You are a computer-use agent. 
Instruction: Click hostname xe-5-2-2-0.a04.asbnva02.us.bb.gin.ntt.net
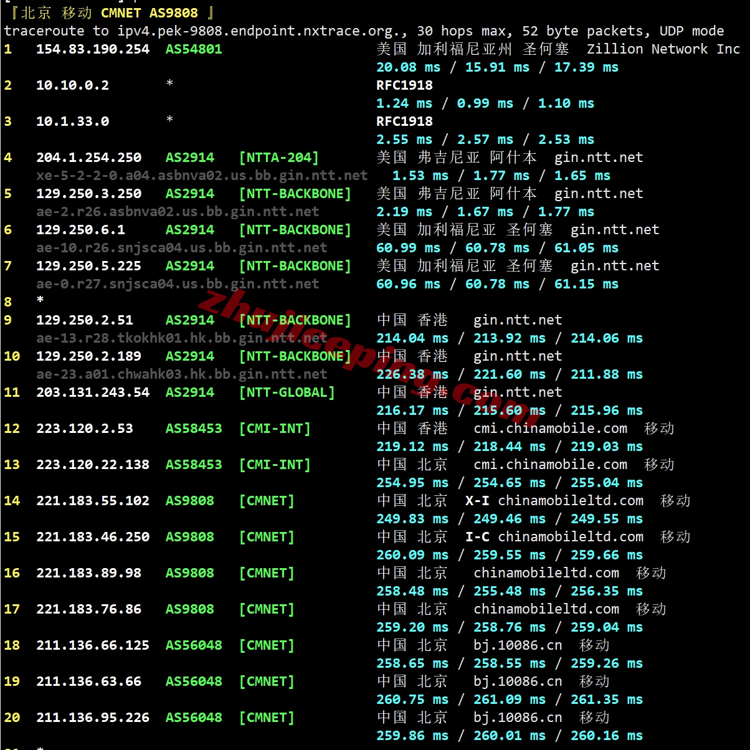(202, 176)
